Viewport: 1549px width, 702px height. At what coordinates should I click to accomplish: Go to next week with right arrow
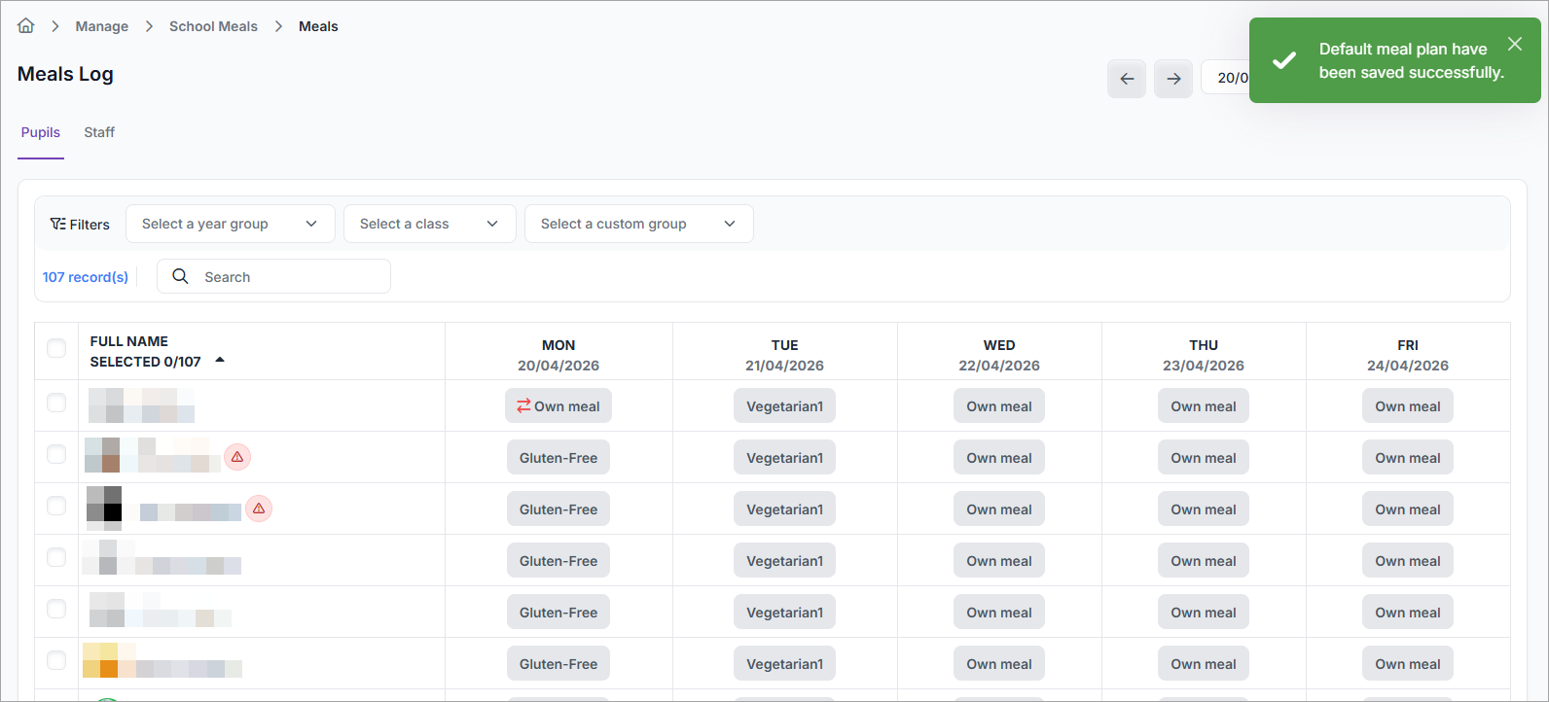coord(1173,79)
